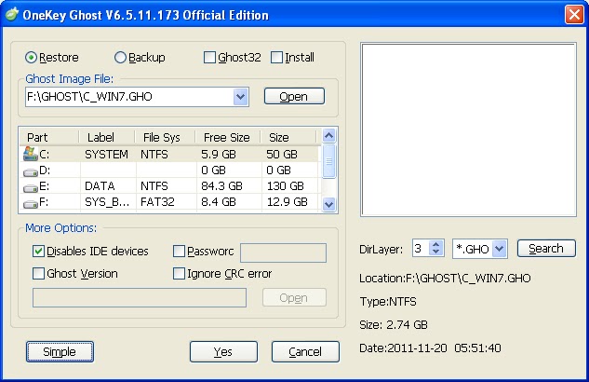589x382 pixels.
Task: Click the Cancel button
Action: (x=305, y=352)
